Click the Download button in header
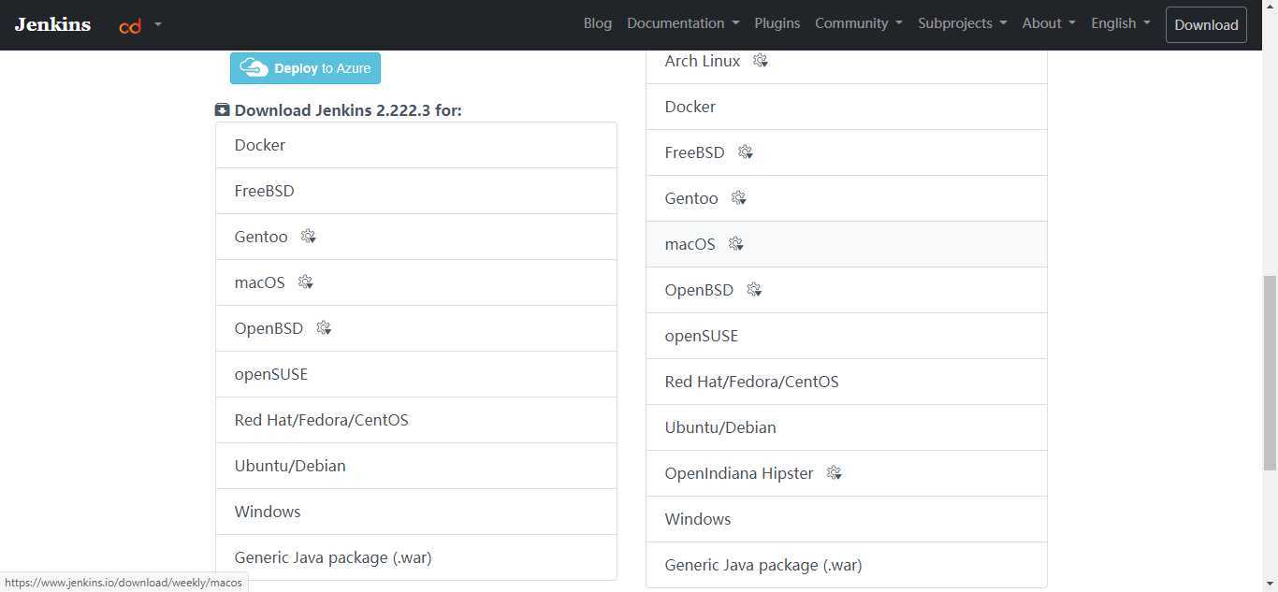1278x592 pixels. click(x=1206, y=25)
